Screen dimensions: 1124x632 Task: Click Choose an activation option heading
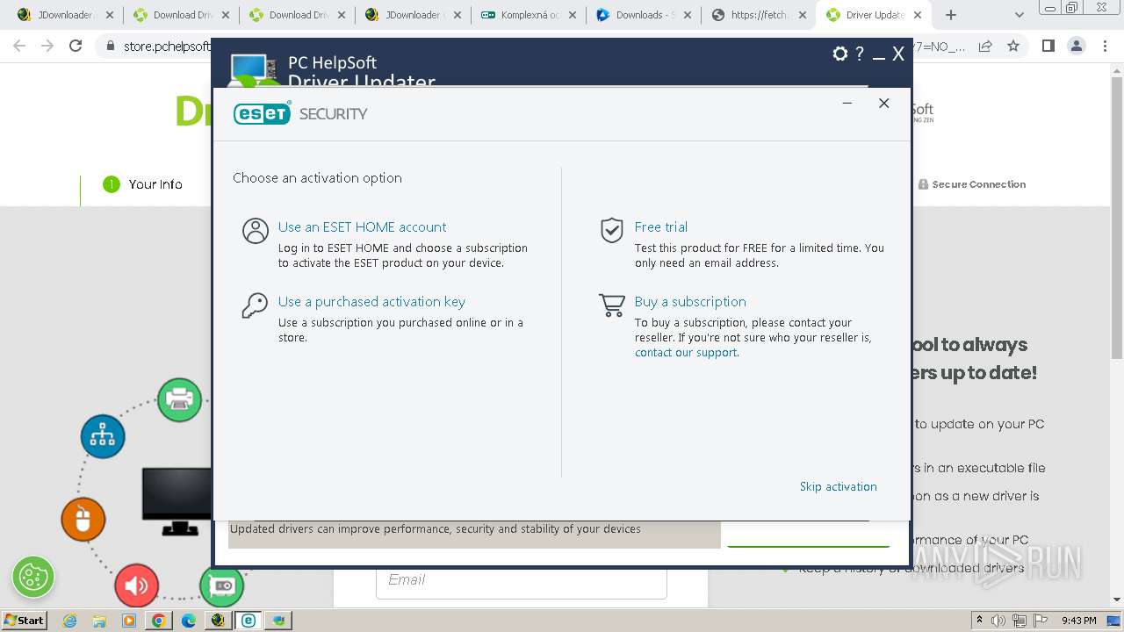point(317,177)
